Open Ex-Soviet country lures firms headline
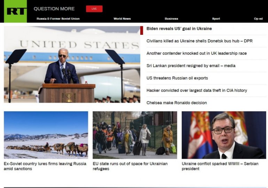Viewport: 268px width, 188px height. 45,166
